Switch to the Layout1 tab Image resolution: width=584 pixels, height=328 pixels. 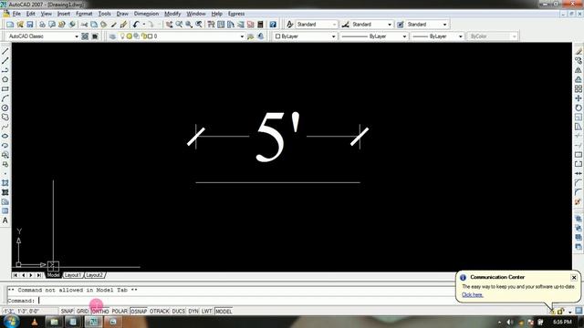72,275
